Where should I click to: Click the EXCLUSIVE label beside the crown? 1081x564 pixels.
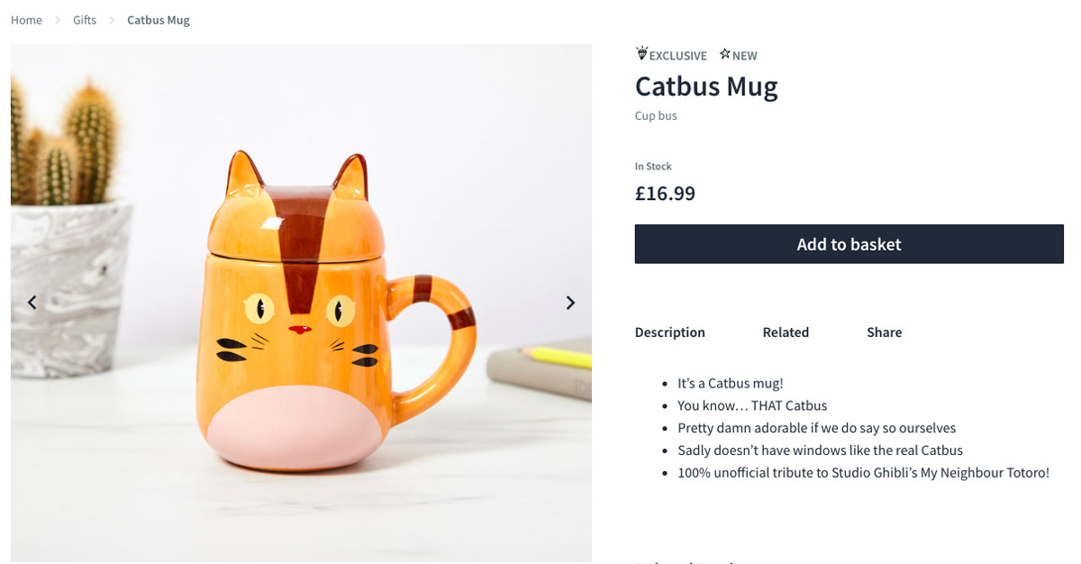(677, 55)
